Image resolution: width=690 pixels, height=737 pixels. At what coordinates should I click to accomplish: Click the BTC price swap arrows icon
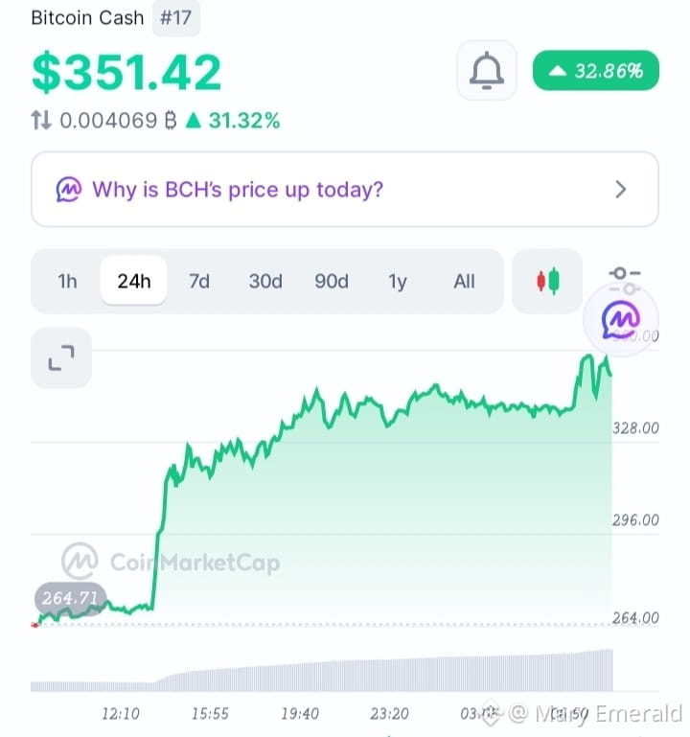tap(41, 120)
